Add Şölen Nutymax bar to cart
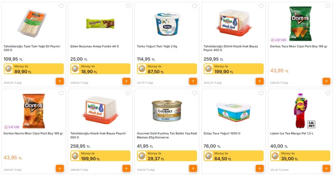The width and height of the screenshot is (334, 175). [x=126, y=81]
